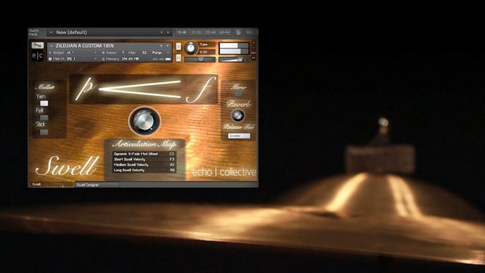Close the instrument with the X button
The image size is (485, 273).
253,43
